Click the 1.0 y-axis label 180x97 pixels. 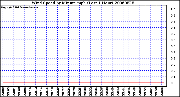tap(173, 9)
